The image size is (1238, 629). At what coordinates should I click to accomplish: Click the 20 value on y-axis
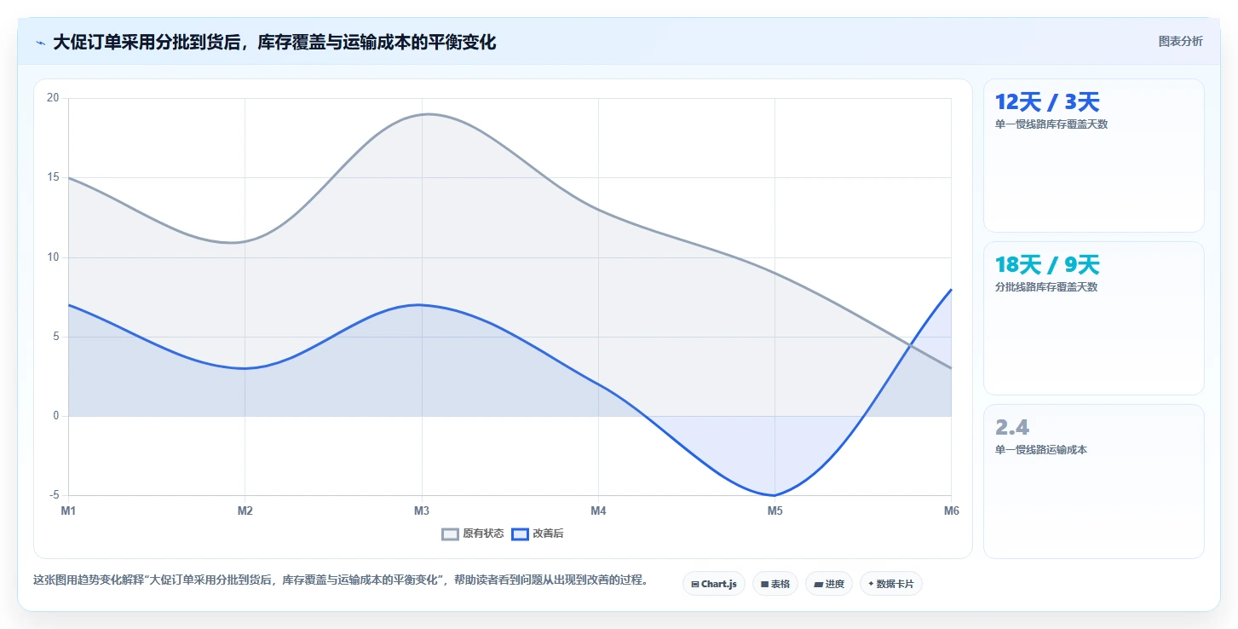click(53, 98)
